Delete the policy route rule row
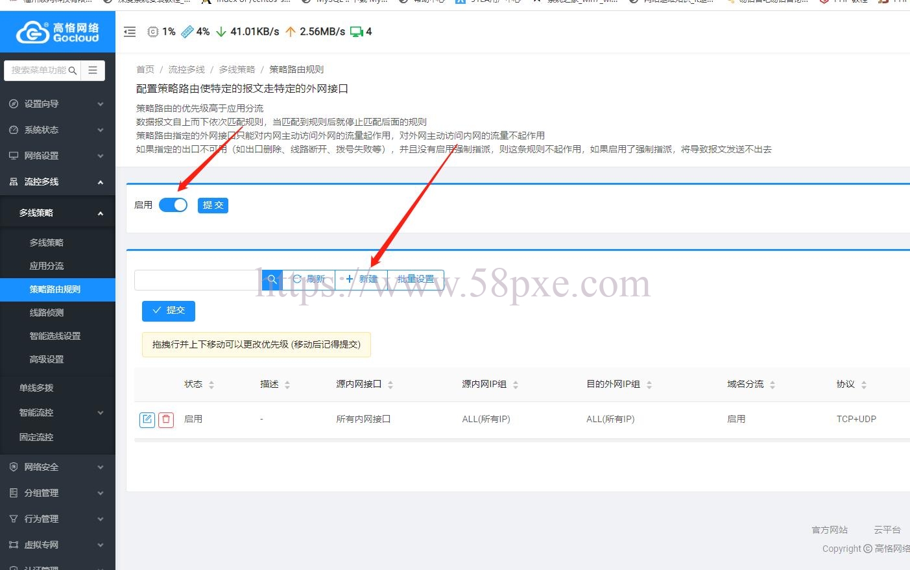This screenshot has width=910, height=570. click(166, 420)
